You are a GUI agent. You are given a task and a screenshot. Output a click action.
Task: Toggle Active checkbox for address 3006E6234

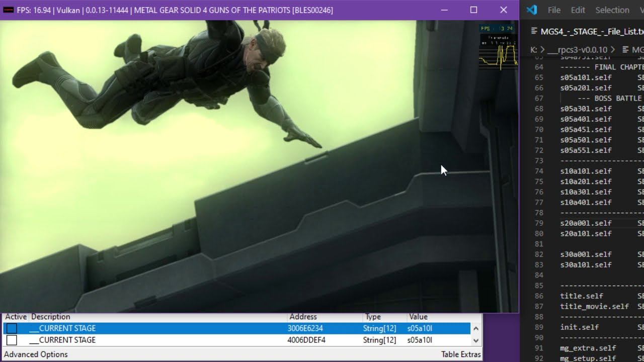pyautogui.click(x=12, y=328)
